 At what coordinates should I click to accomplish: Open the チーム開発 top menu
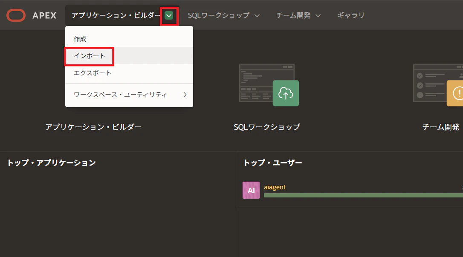pos(293,15)
